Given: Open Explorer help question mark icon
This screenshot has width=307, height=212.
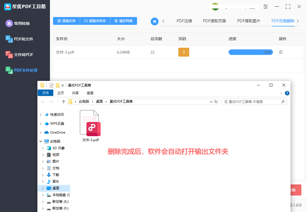Looking at the screenshot, I should (x=287, y=93).
